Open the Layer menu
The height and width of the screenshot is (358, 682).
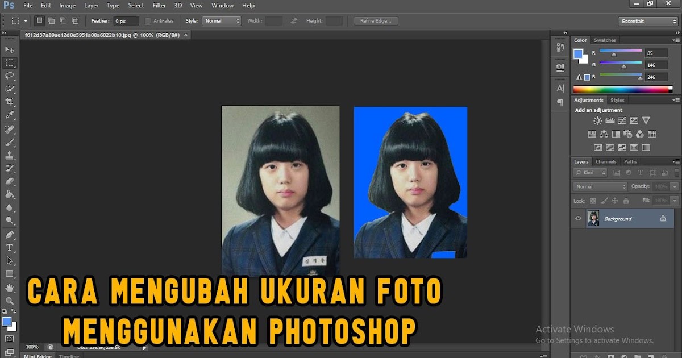coord(91,5)
